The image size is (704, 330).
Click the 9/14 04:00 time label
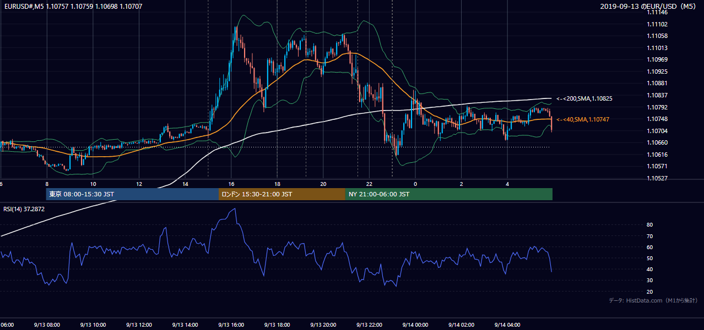click(x=507, y=325)
